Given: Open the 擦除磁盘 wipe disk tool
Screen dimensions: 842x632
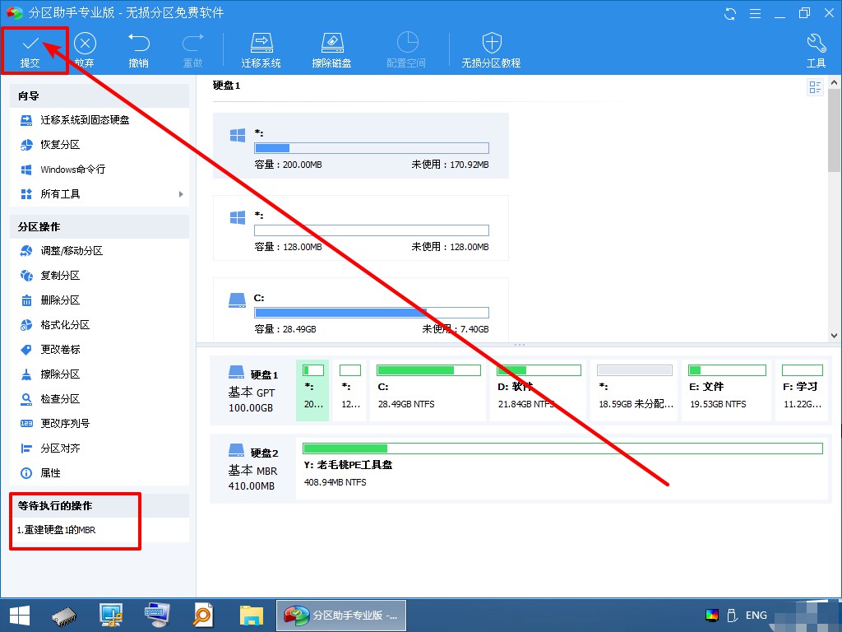Looking at the screenshot, I should (x=331, y=50).
